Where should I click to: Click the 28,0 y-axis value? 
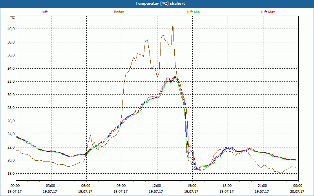[11, 108]
